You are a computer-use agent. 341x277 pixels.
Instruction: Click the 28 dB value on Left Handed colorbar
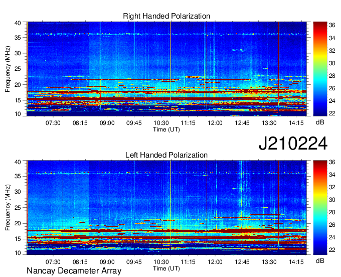(x=332, y=212)
